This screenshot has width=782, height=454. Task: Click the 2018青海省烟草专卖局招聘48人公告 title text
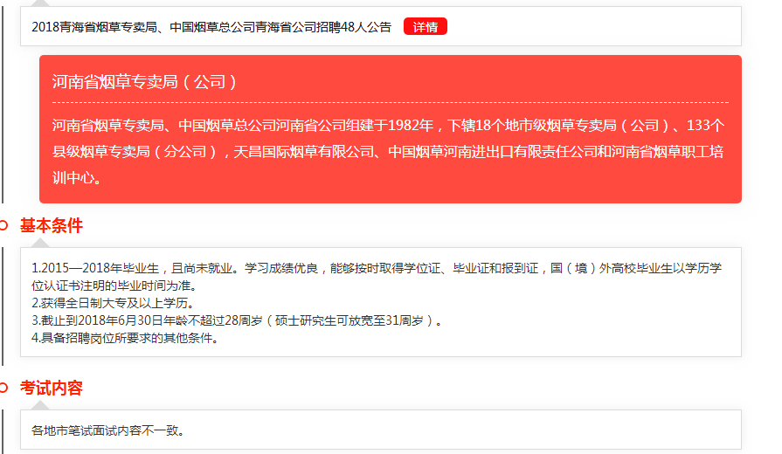(211, 27)
